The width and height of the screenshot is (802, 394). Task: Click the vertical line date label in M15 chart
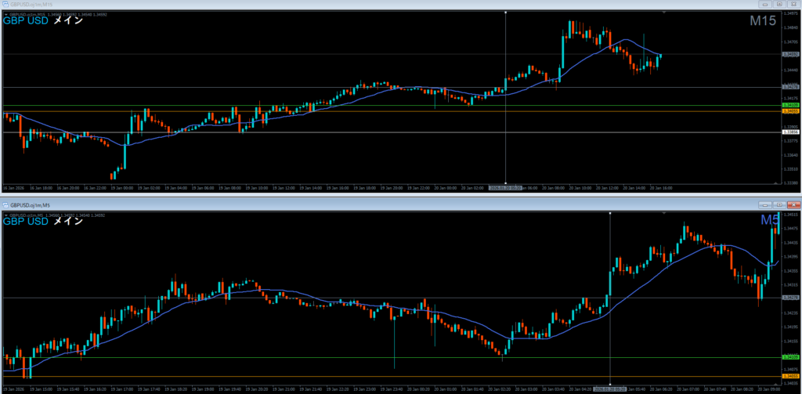[505, 188]
